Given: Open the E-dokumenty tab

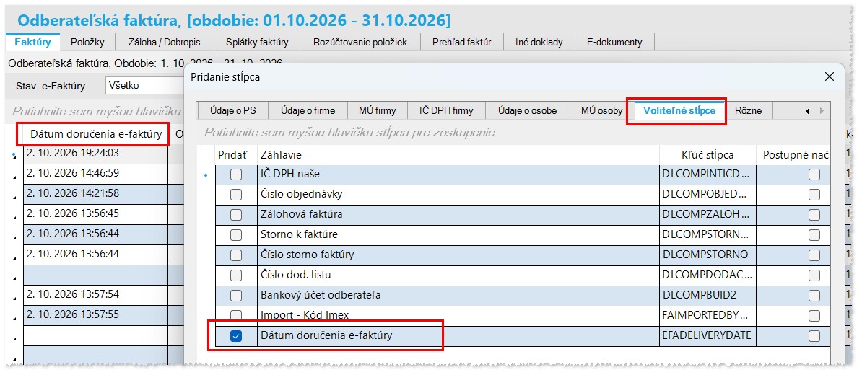Looking at the screenshot, I should 614,43.
